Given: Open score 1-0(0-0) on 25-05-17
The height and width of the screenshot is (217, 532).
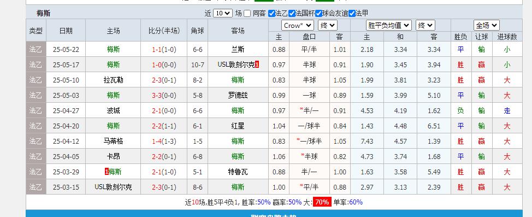Looking at the screenshot, I should pyautogui.click(x=164, y=65).
